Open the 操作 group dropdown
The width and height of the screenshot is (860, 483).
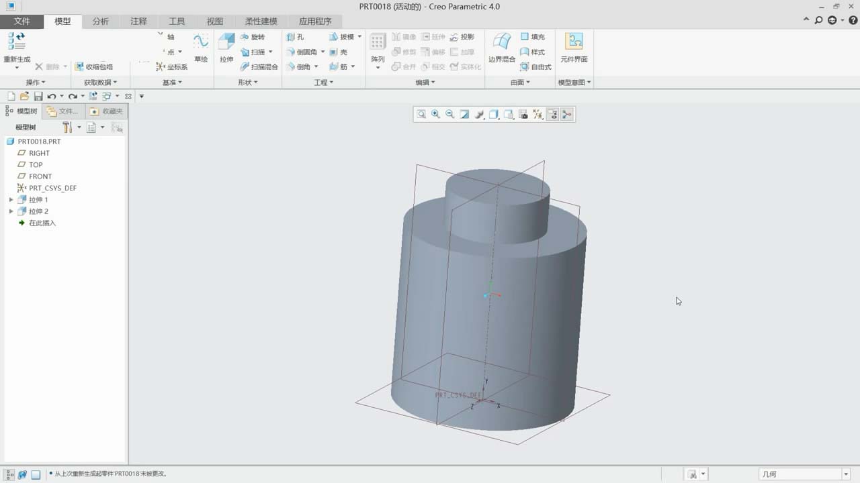(35, 83)
